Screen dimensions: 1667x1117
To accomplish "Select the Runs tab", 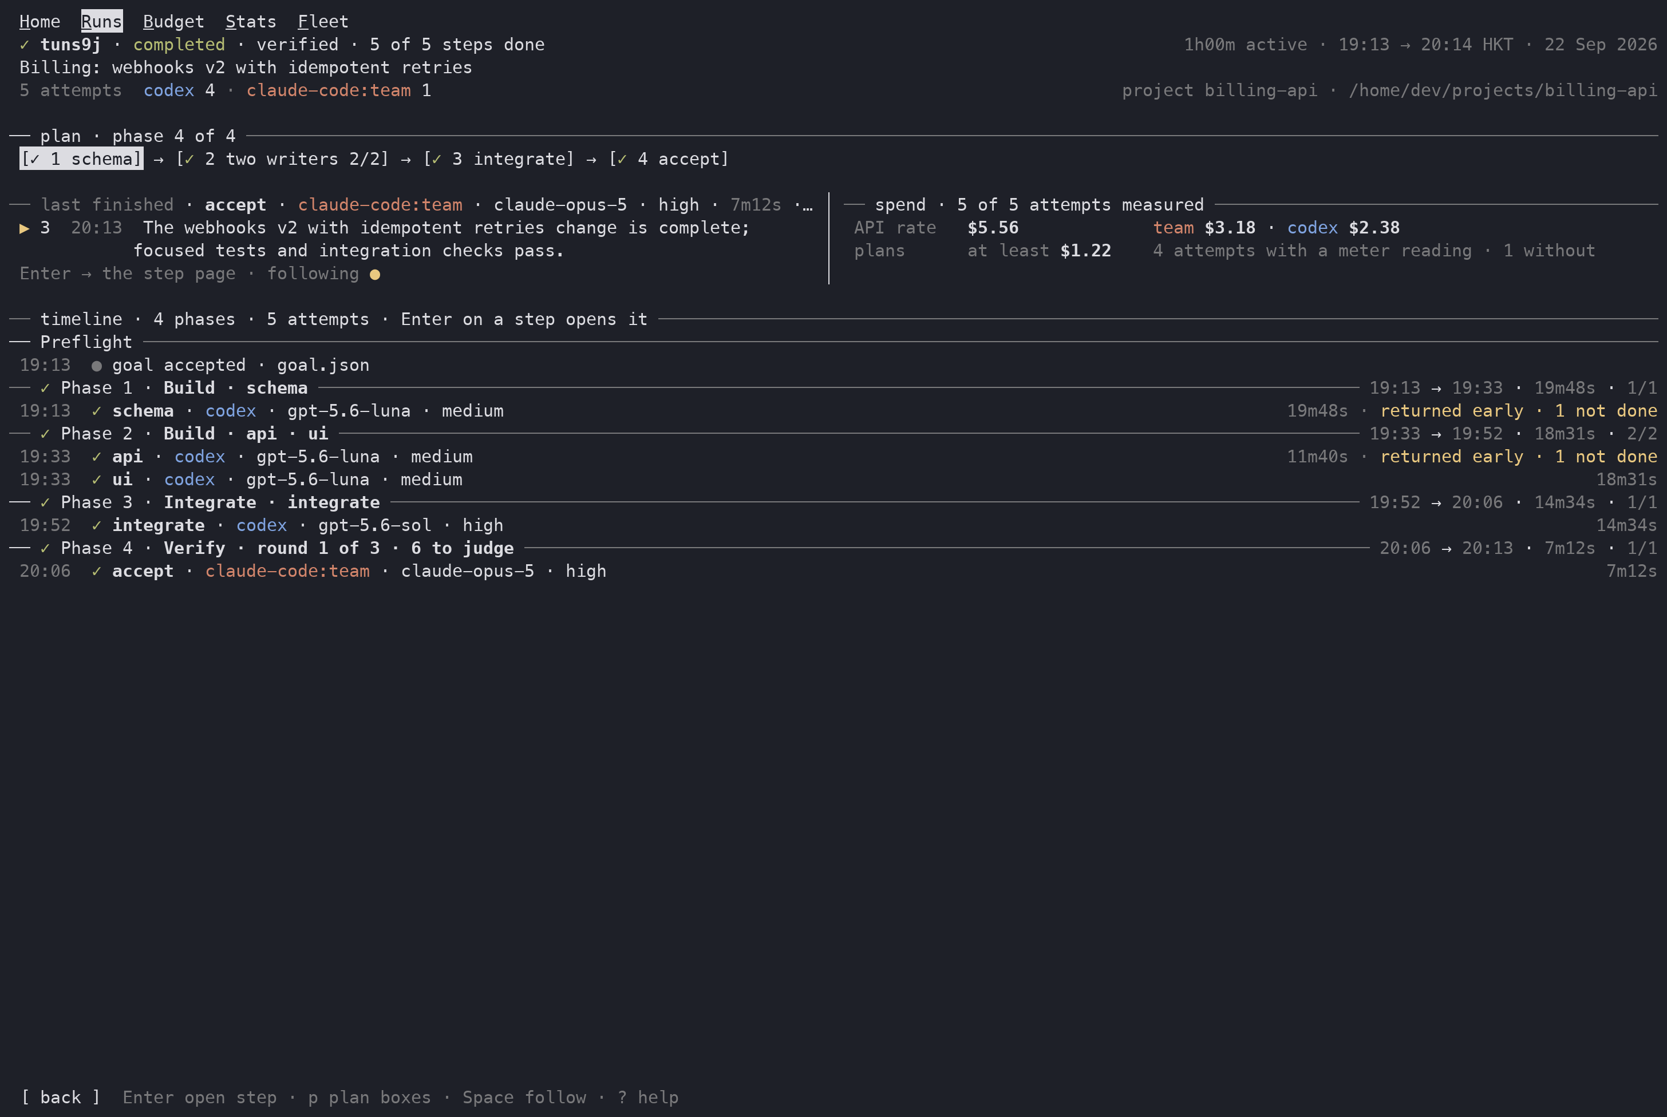I will coord(102,21).
